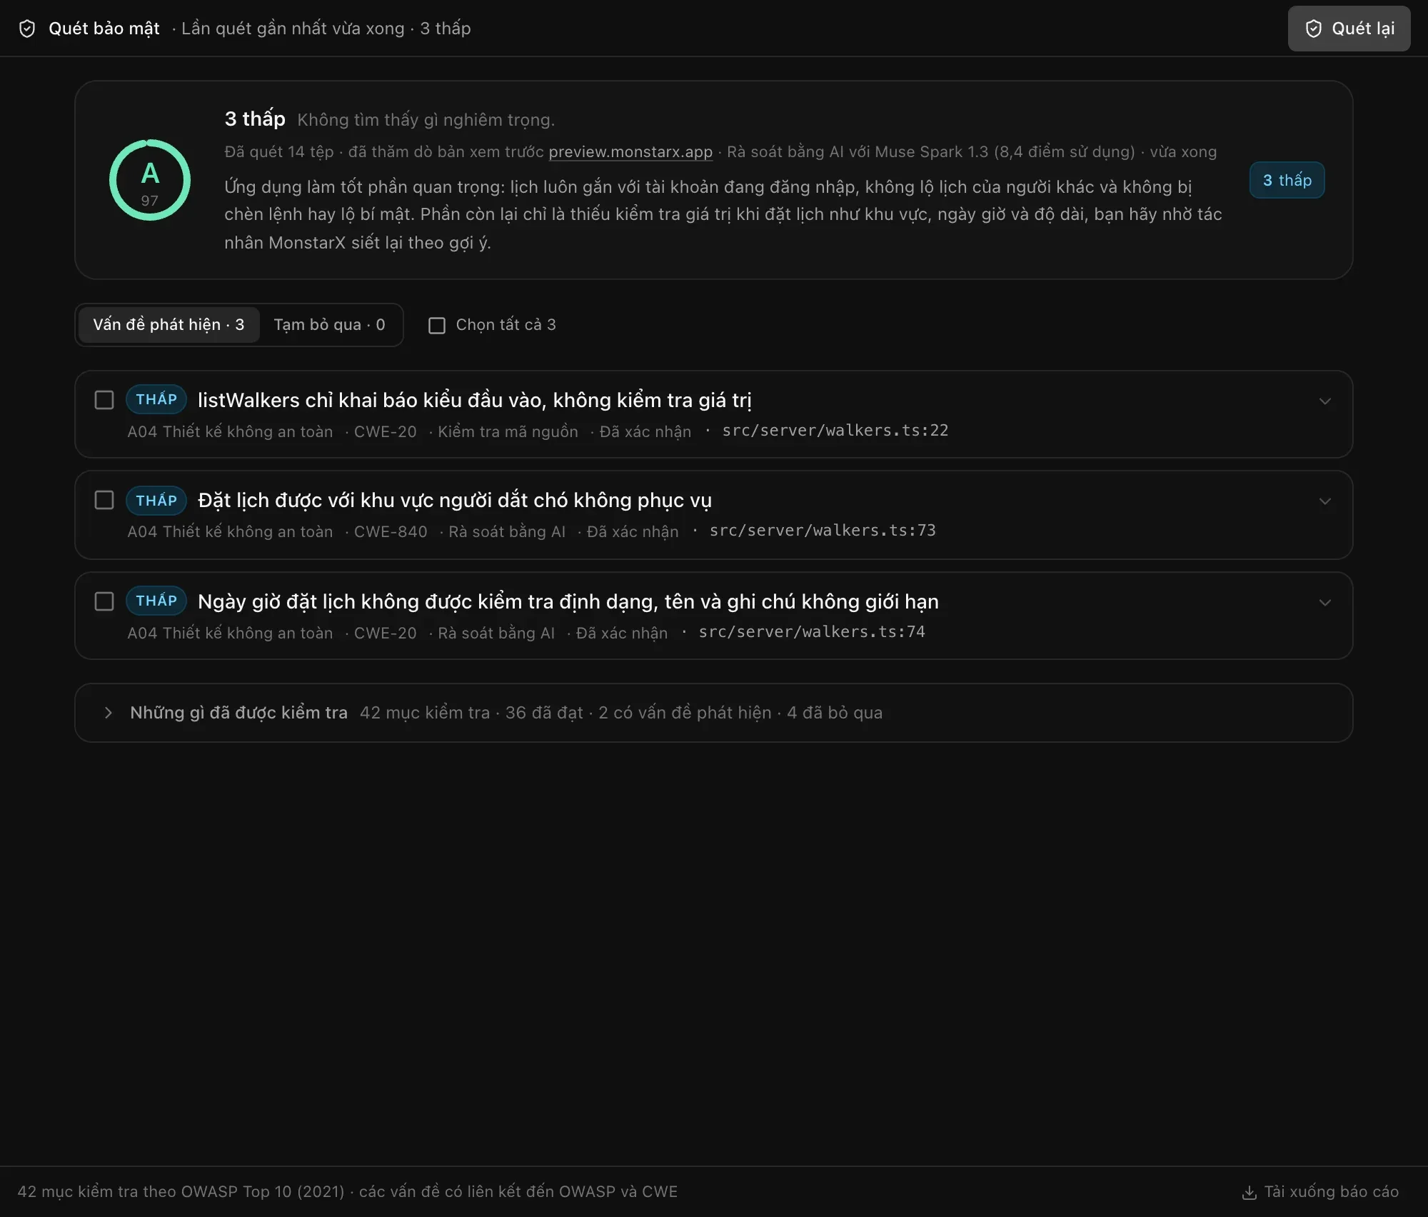Open the preview.monstarx.app link
Image resolution: width=1428 pixels, height=1217 pixels.
[x=630, y=152]
